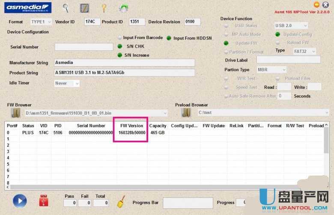Click the Serial Number column header
This screenshot has height=215, width=334.
pos(91,126)
